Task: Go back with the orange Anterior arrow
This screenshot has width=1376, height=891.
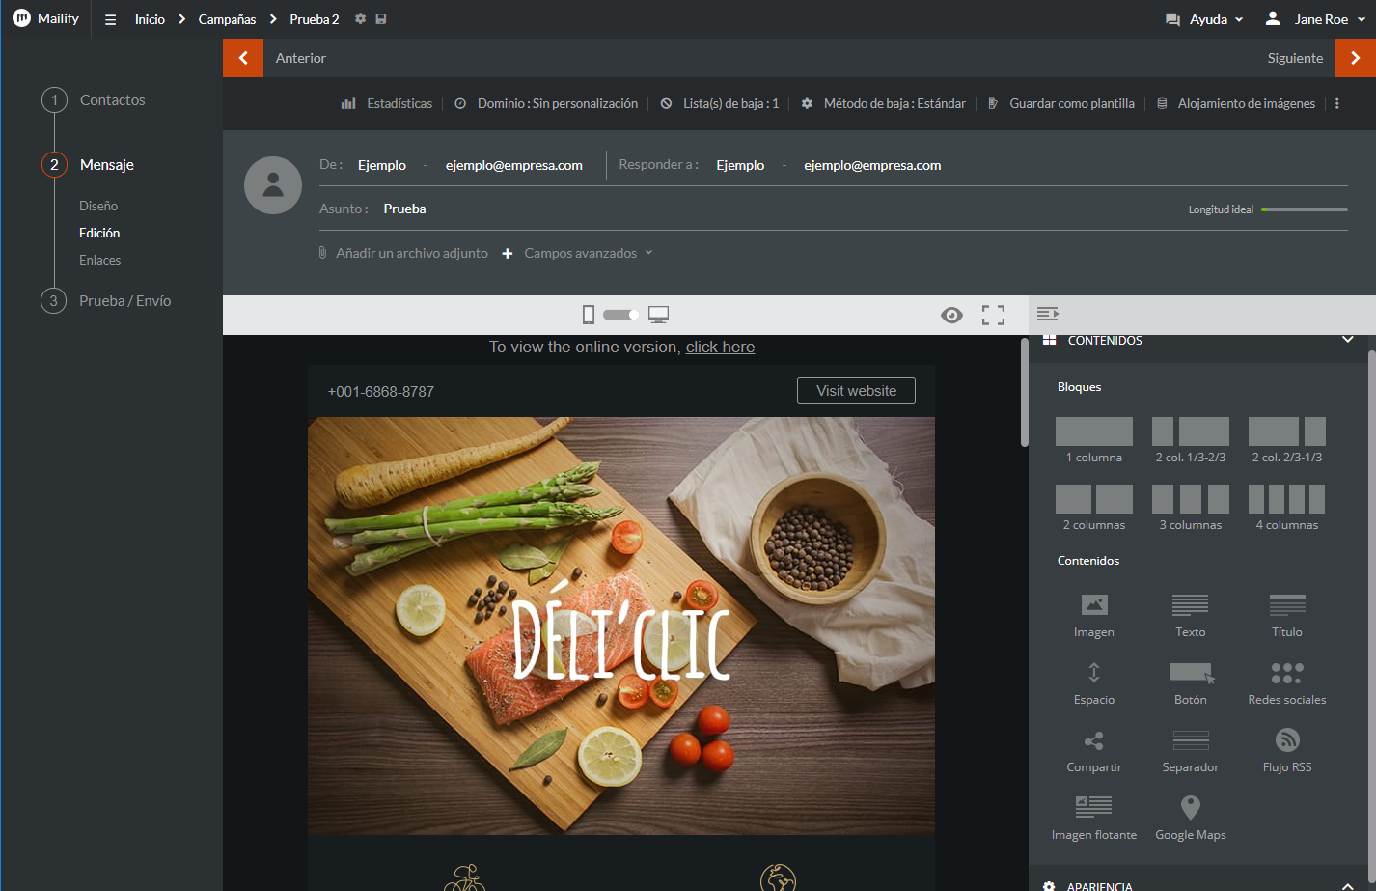Action: 243,58
